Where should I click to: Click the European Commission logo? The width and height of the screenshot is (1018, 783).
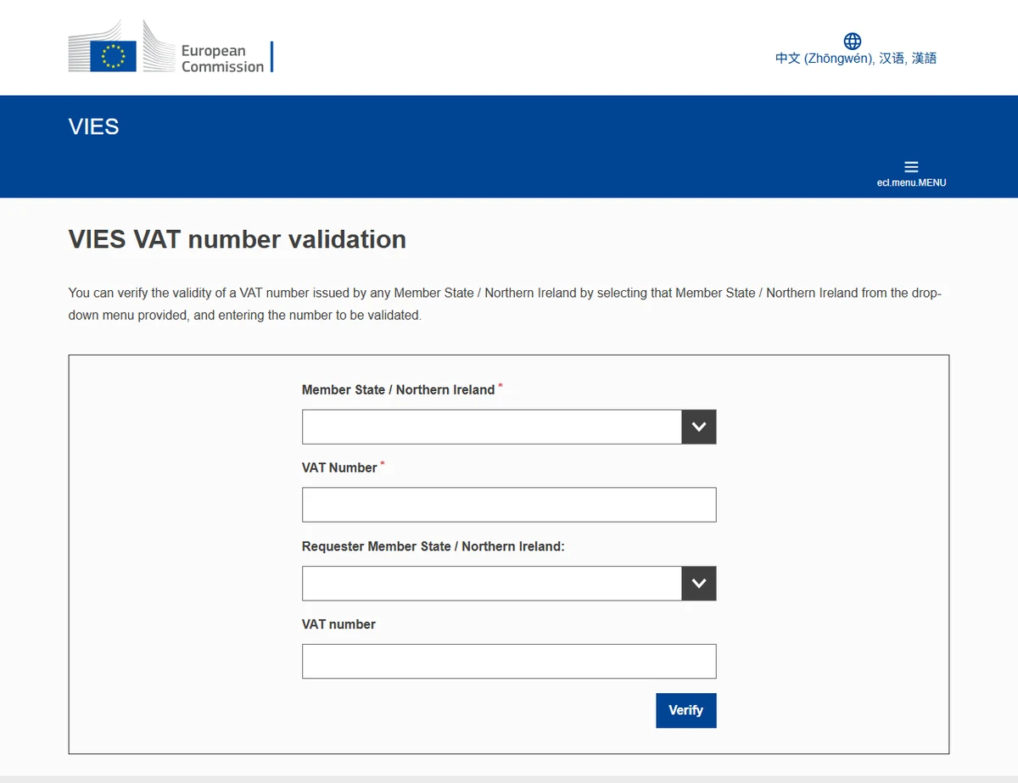(171, 47)
